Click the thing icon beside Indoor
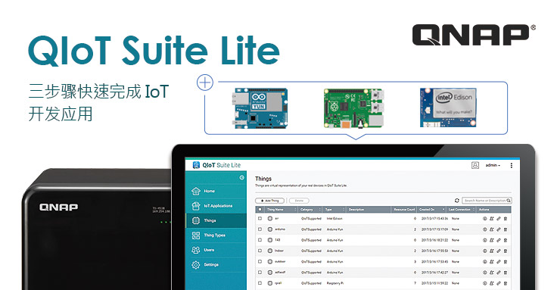 click(270, 251)
